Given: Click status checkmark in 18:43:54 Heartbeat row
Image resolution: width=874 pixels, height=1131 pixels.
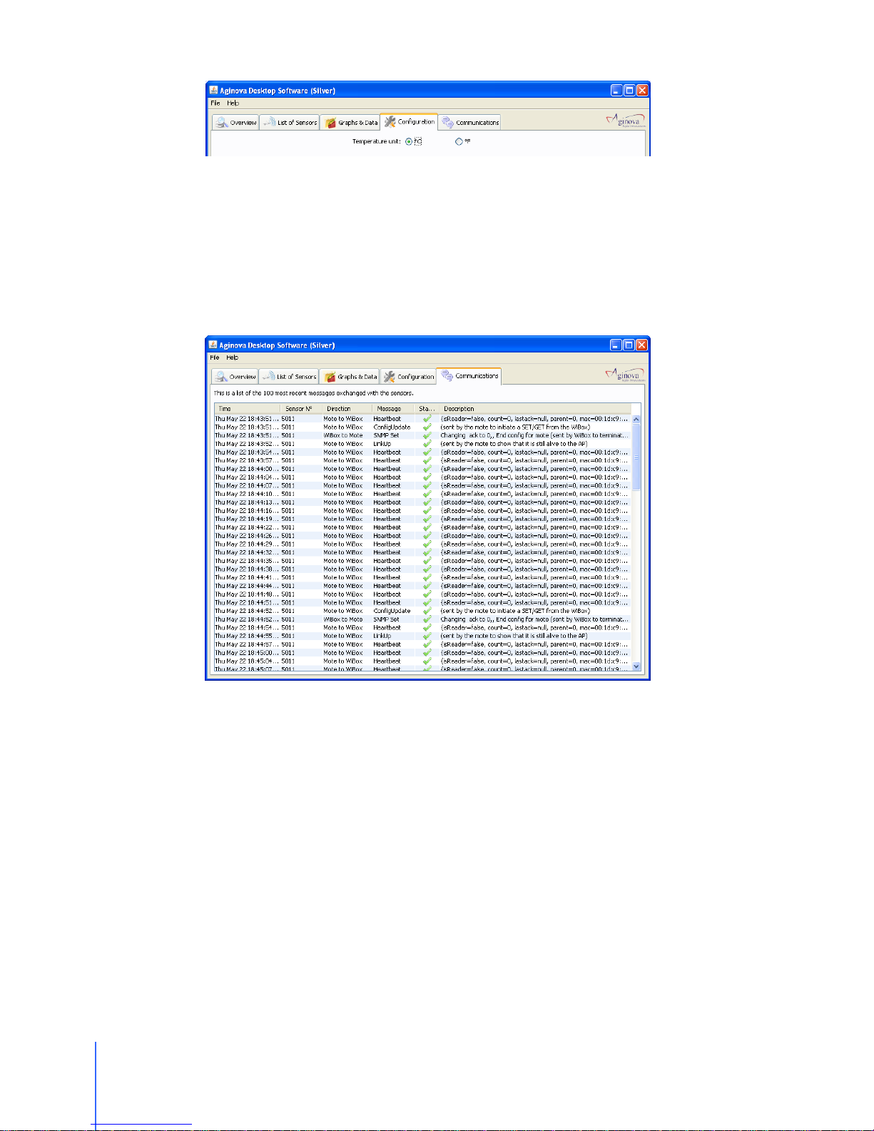Looking at the screenshot, I should click(x=427, y=452).
